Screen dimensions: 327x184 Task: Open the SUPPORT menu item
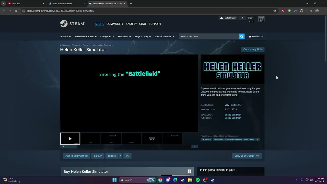pos(155,24)
